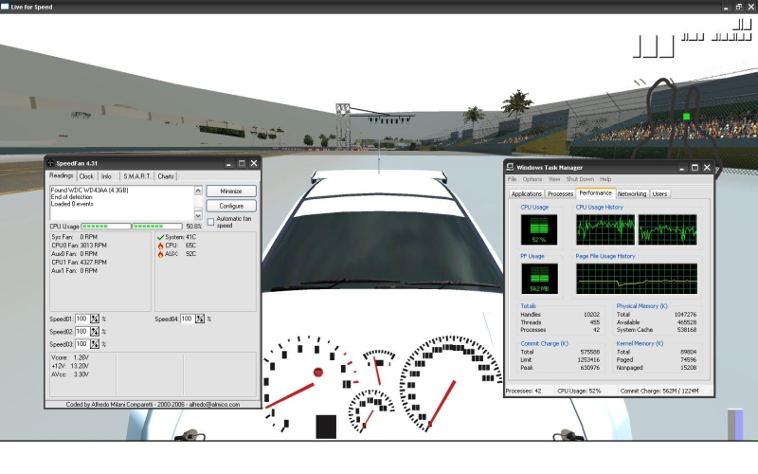
Task: Open the SpeedFan Charts tab
Action: (166, 176)
